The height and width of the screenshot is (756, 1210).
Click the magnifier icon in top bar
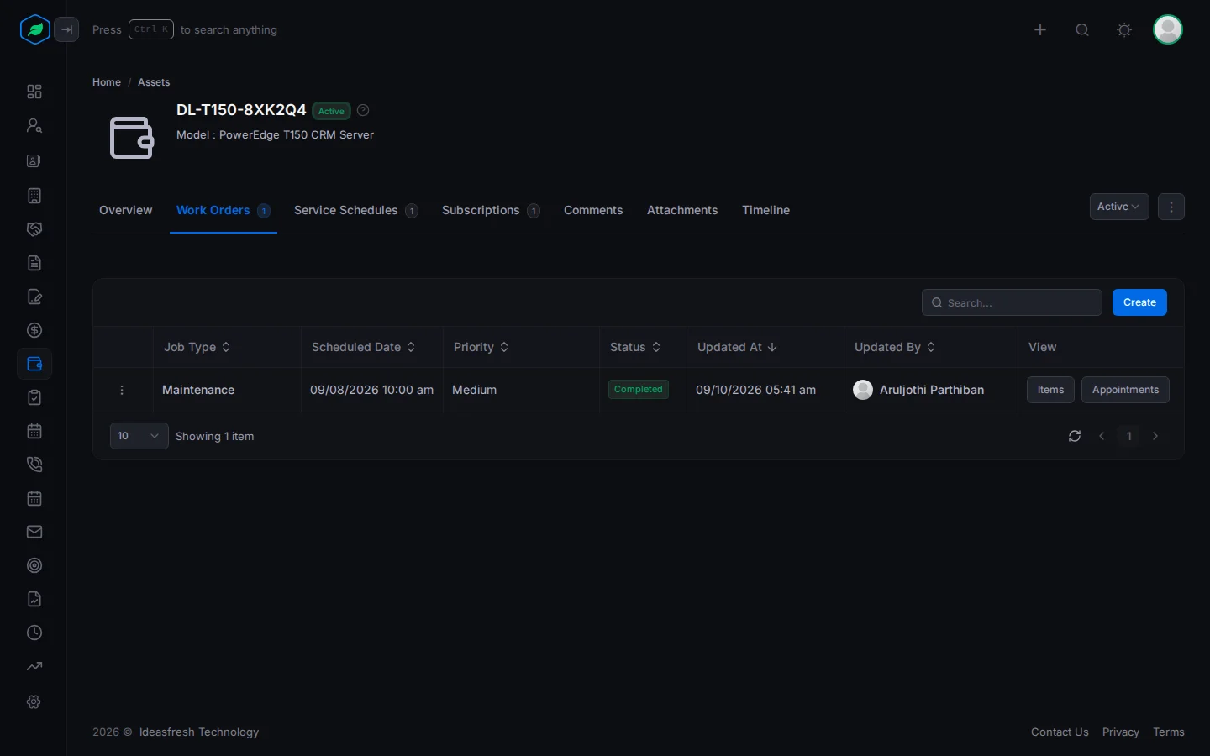pyautogui.click(x=1082, y=29)
